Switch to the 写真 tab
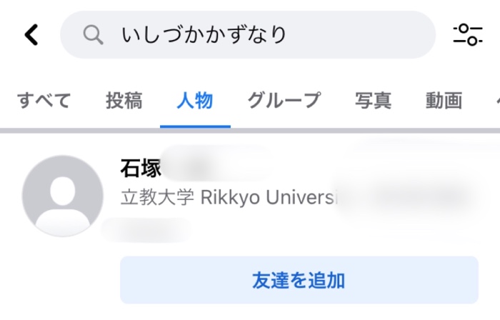Viewport: 500px width, 320px height. (x=374, y=101)
